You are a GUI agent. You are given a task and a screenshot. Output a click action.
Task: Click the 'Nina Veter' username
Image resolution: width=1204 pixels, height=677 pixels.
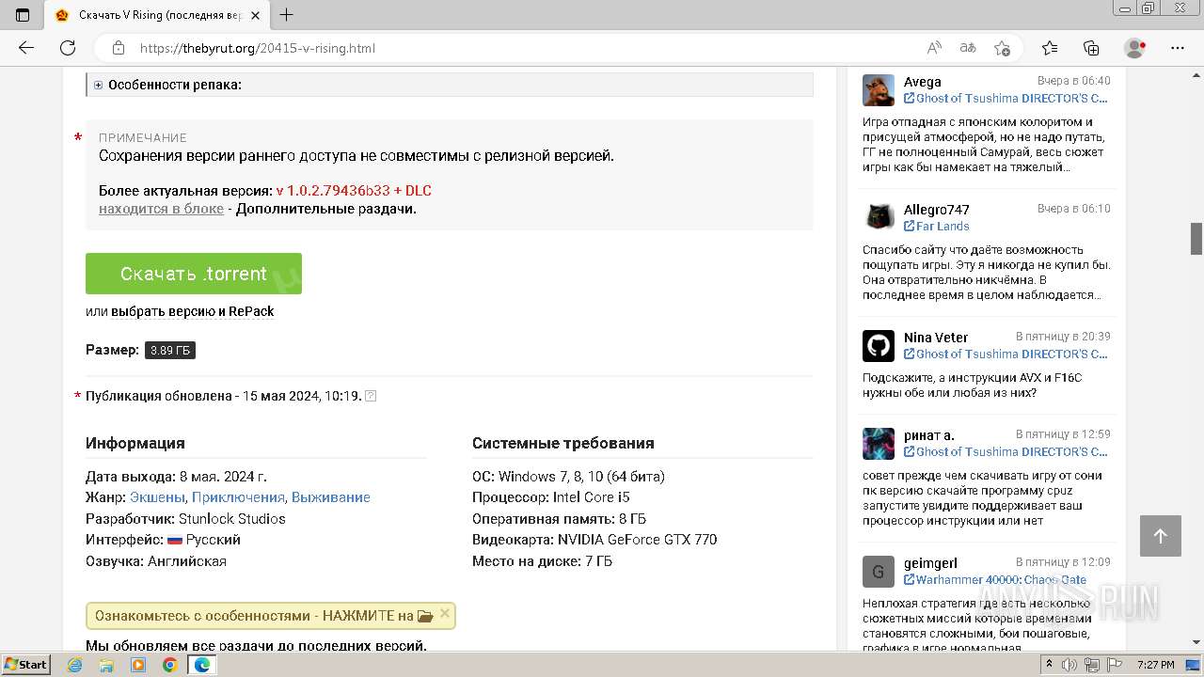tap(936, 338)
